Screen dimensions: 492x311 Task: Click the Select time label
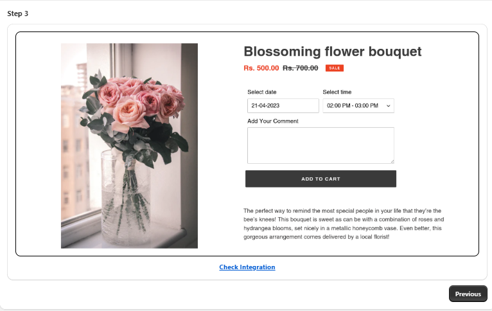(x=337, y=92)
